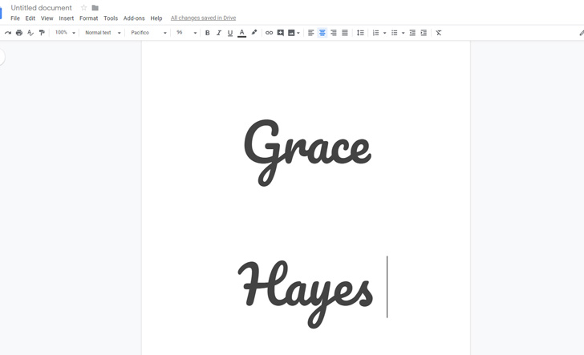Screen dimensions: 584x355
Task: Click the All changes saved in Drive link
Action: [x=204, y=18]
